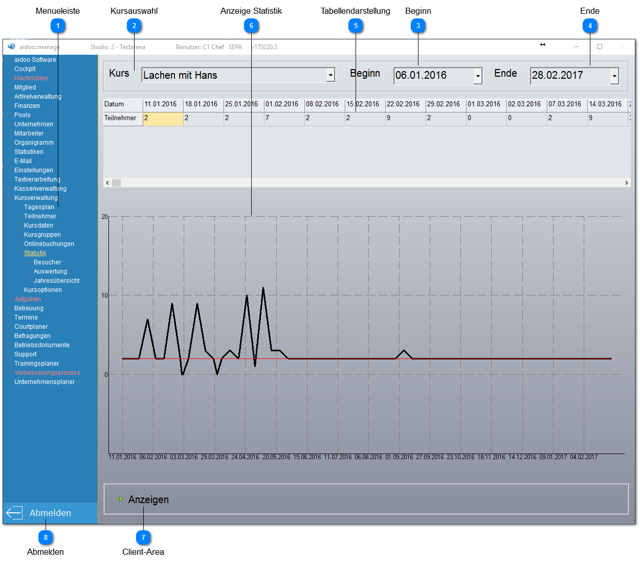Click Teilnehmer value 9 under 14.03.2016

click(607, 119)
